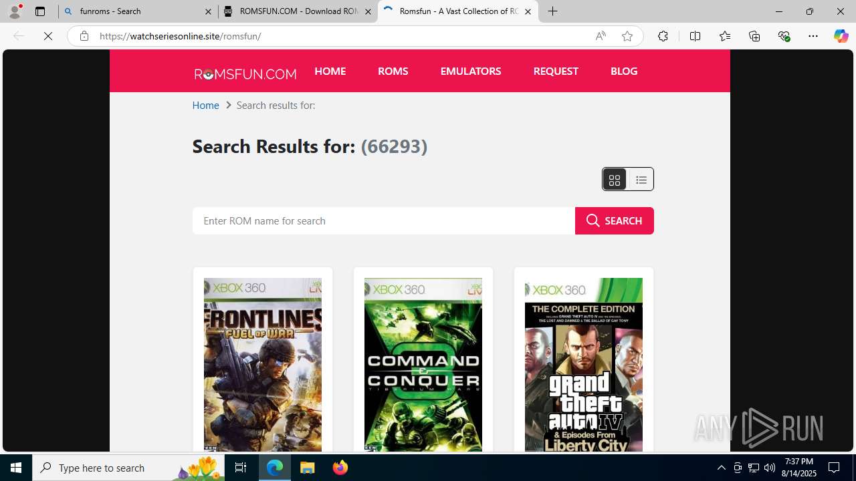Open Microsoft Edge taskbar icon

coord(275,468)
